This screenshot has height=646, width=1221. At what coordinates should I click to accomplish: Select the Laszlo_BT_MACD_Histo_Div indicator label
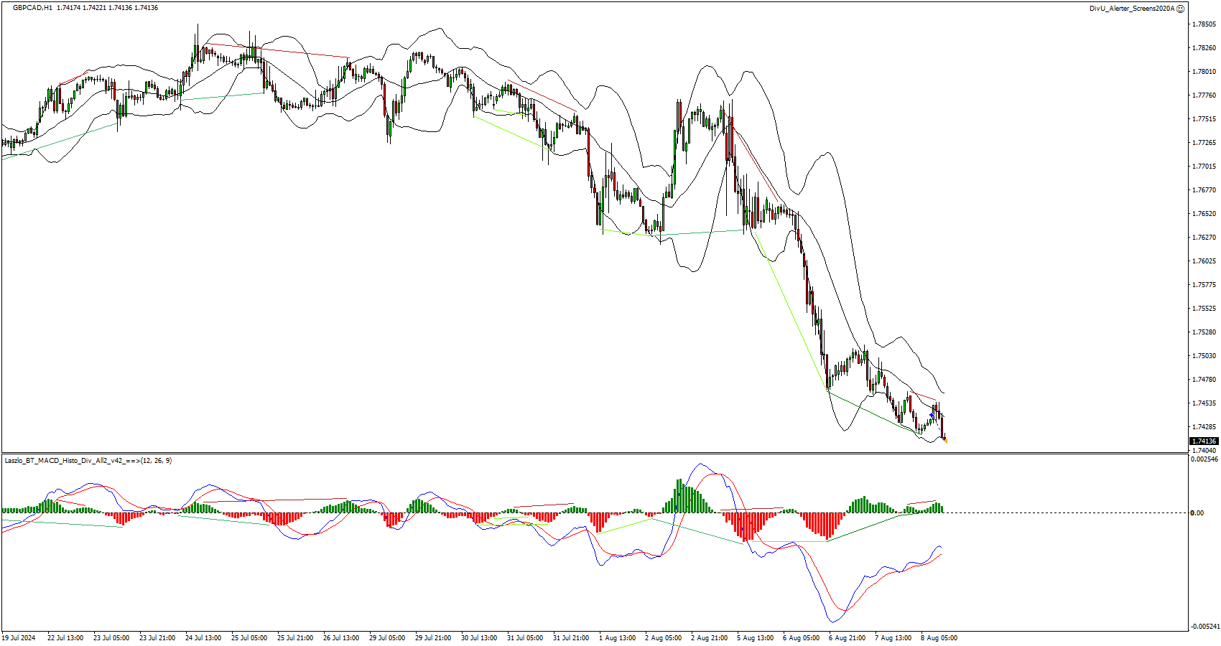point(88,460)
